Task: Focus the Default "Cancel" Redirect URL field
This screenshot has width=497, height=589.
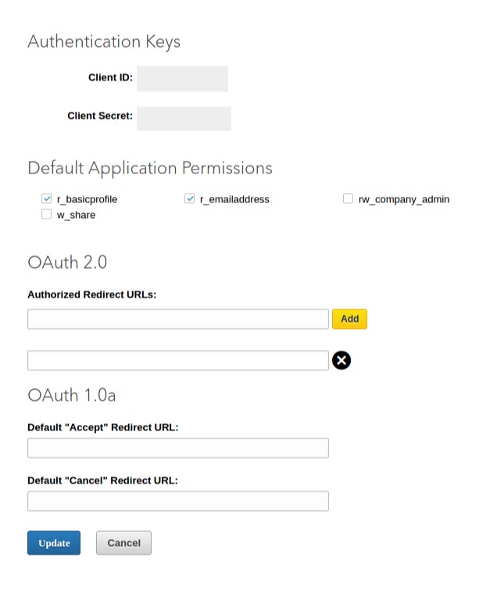Action: pos(177,501)
